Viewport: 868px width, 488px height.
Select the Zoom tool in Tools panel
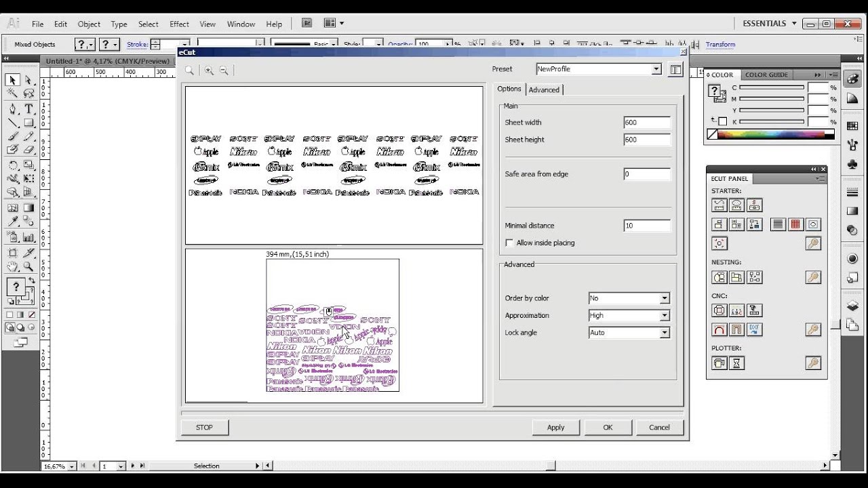pos(28,266)
